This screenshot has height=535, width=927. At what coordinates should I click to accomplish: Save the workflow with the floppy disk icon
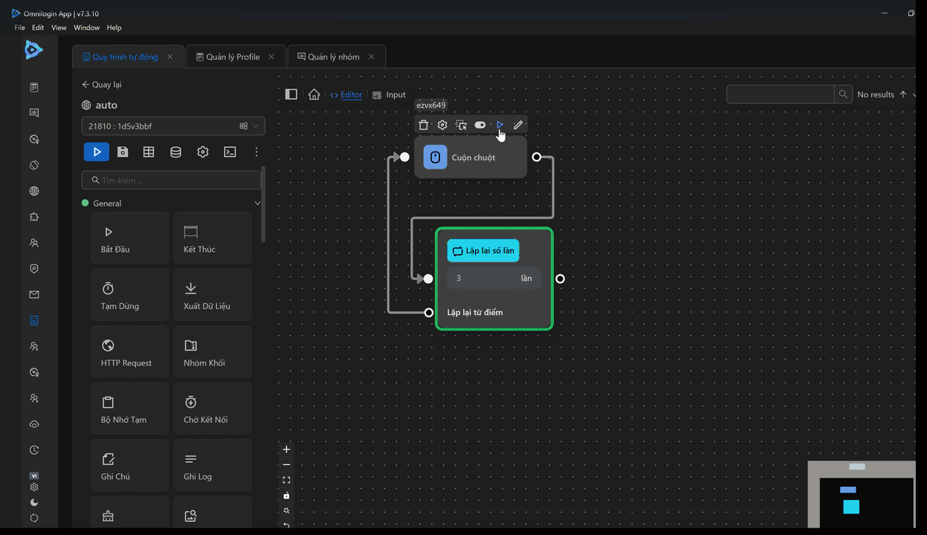tap(123, 152)
